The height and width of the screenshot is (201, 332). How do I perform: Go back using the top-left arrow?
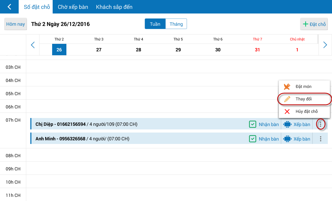click(x=9, y=7)
